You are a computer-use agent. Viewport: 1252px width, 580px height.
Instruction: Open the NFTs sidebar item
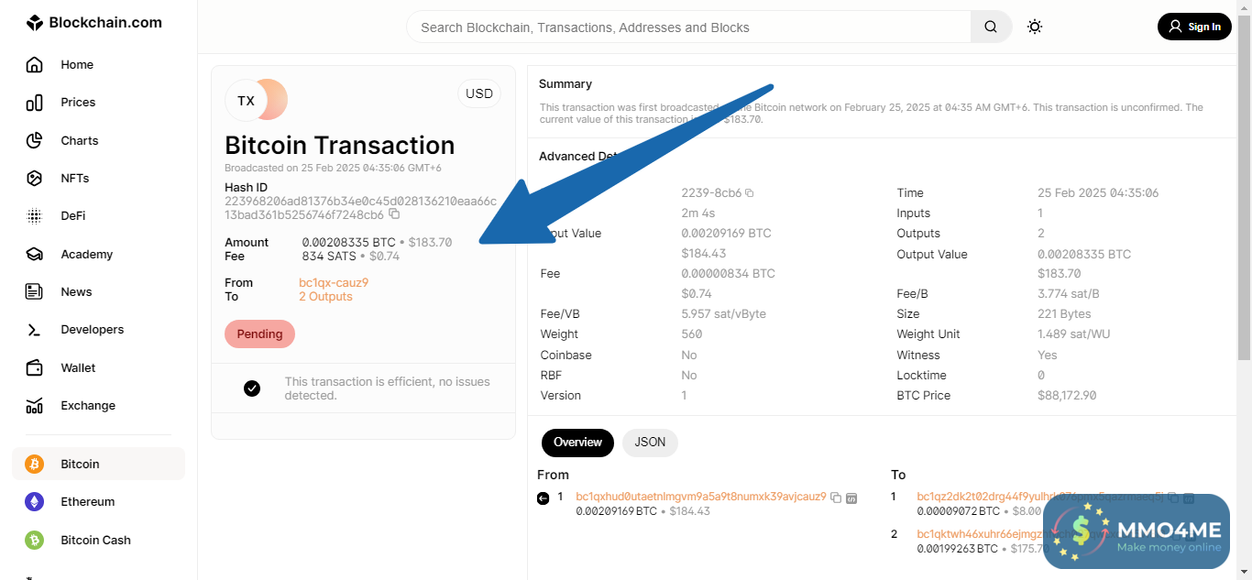74,178
